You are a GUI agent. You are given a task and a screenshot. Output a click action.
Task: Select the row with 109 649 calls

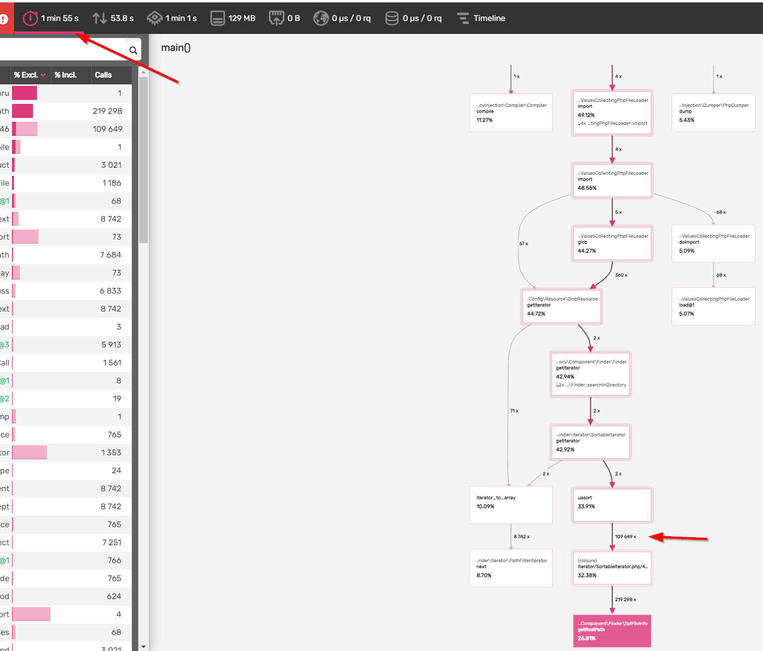tap(66, 129)
